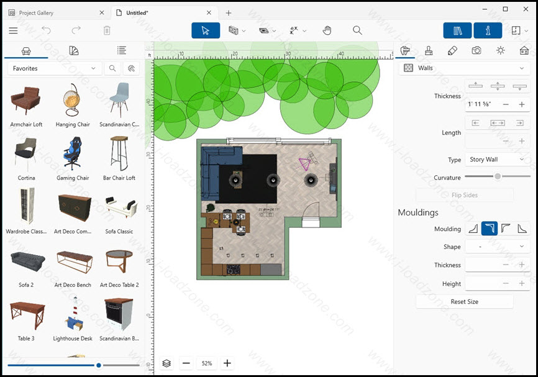
Task: Open the sun lighting settings tab
Action: [x=500, y=51]
